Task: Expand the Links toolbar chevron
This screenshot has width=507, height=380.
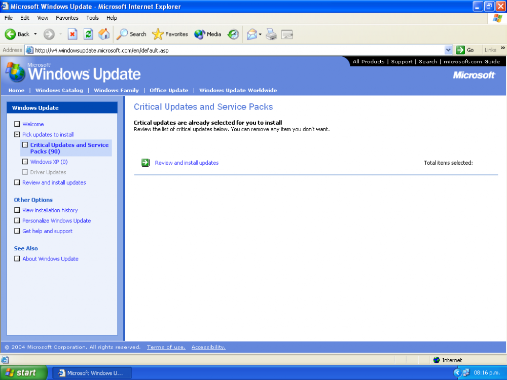Action: click(502, 49)
